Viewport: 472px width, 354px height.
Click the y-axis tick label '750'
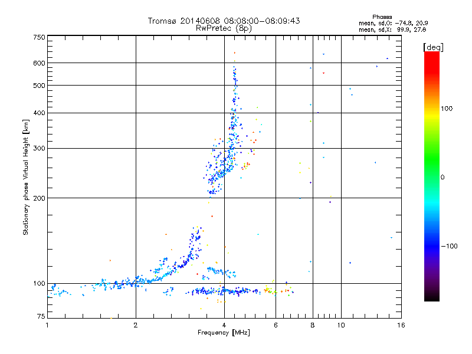pyautogui.click(x=39, y=37)
